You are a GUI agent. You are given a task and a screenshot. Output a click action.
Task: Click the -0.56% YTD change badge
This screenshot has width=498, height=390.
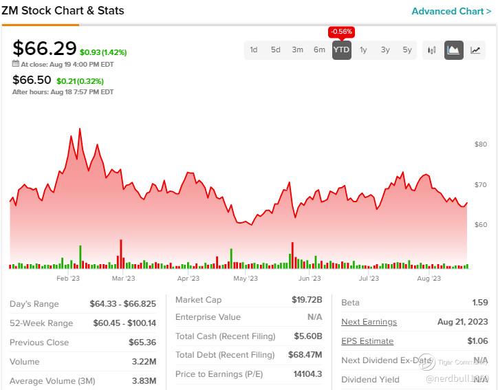341,32
